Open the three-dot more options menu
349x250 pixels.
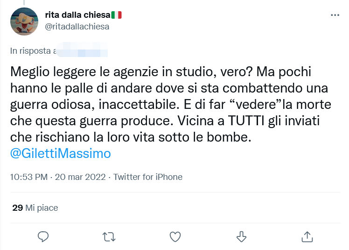(335, 15)
